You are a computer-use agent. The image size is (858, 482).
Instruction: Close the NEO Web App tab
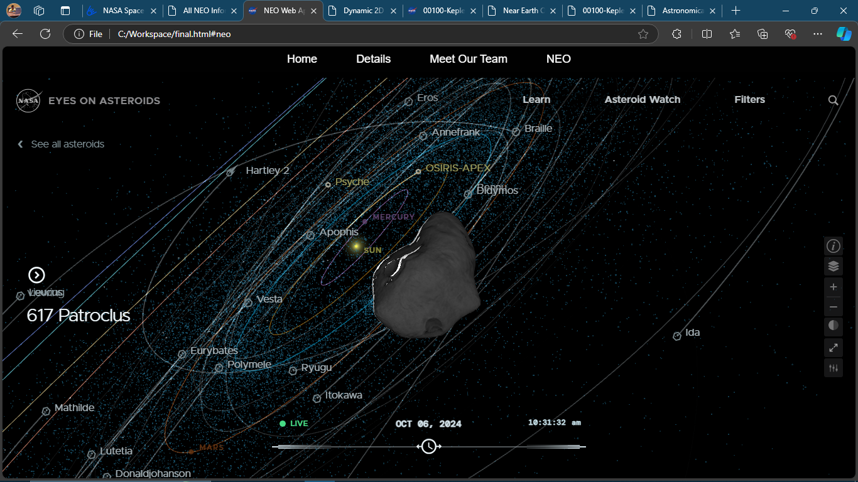(313, 11)
